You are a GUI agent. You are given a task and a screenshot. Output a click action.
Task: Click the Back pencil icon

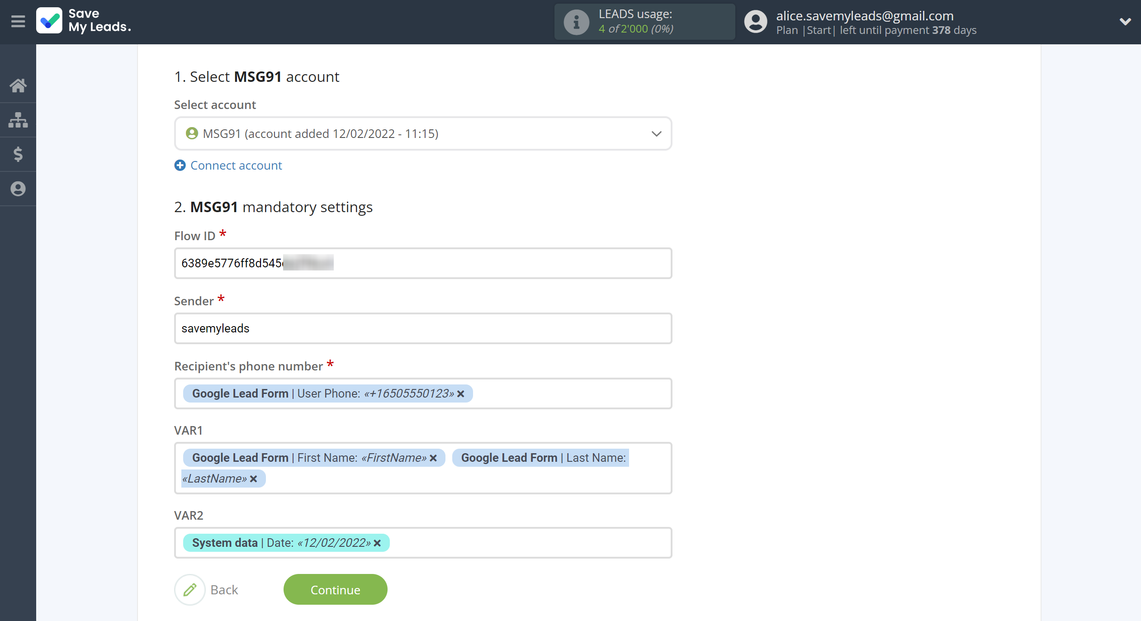pyautogui.click(x=190, y=590)
